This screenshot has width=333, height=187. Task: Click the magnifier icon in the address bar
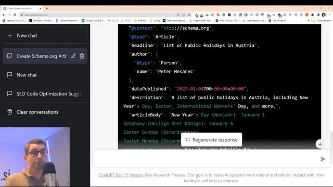pyautogui.click(x=178, y=15)
